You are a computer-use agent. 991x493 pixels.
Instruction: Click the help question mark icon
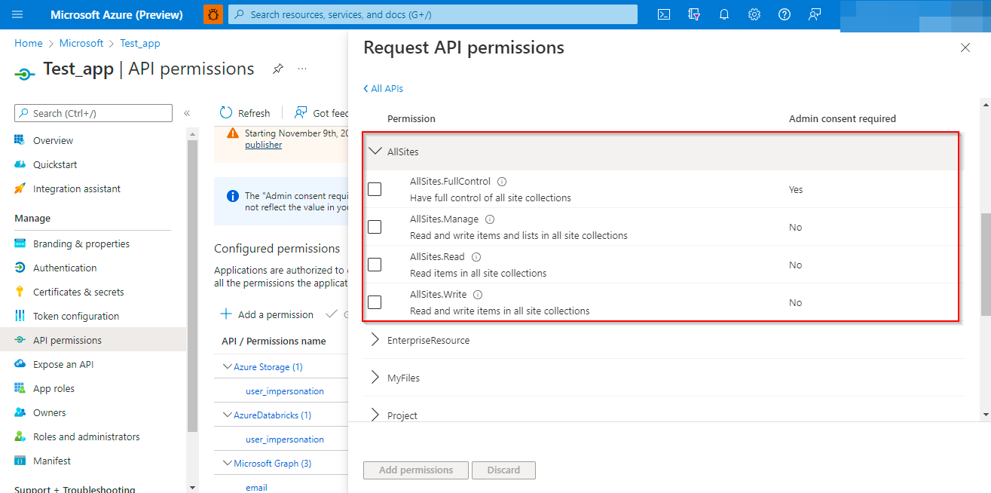point(785,14)
